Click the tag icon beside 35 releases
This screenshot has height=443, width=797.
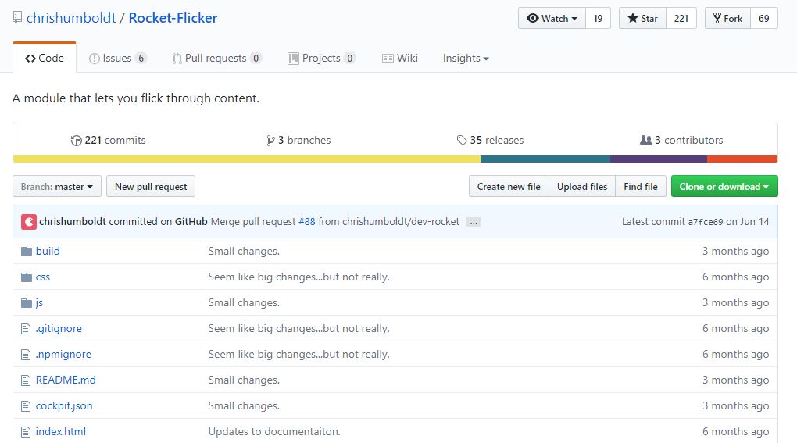pyautogui.click(x=462, y=140)
